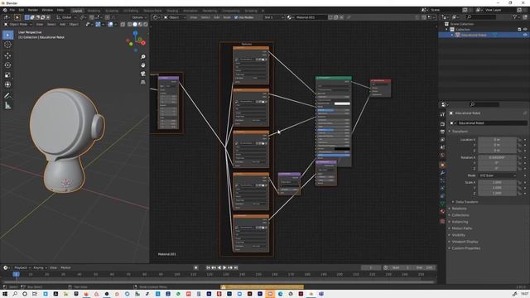Click the Marker menu in timeline

(x=65, y=267)
